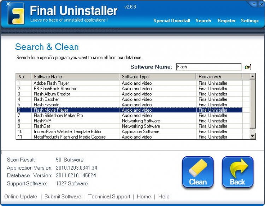Select the BB FlashBack Standard row
Image resolution: width=265 pixels, height=206 pixels.
click(x=129, y=89)
